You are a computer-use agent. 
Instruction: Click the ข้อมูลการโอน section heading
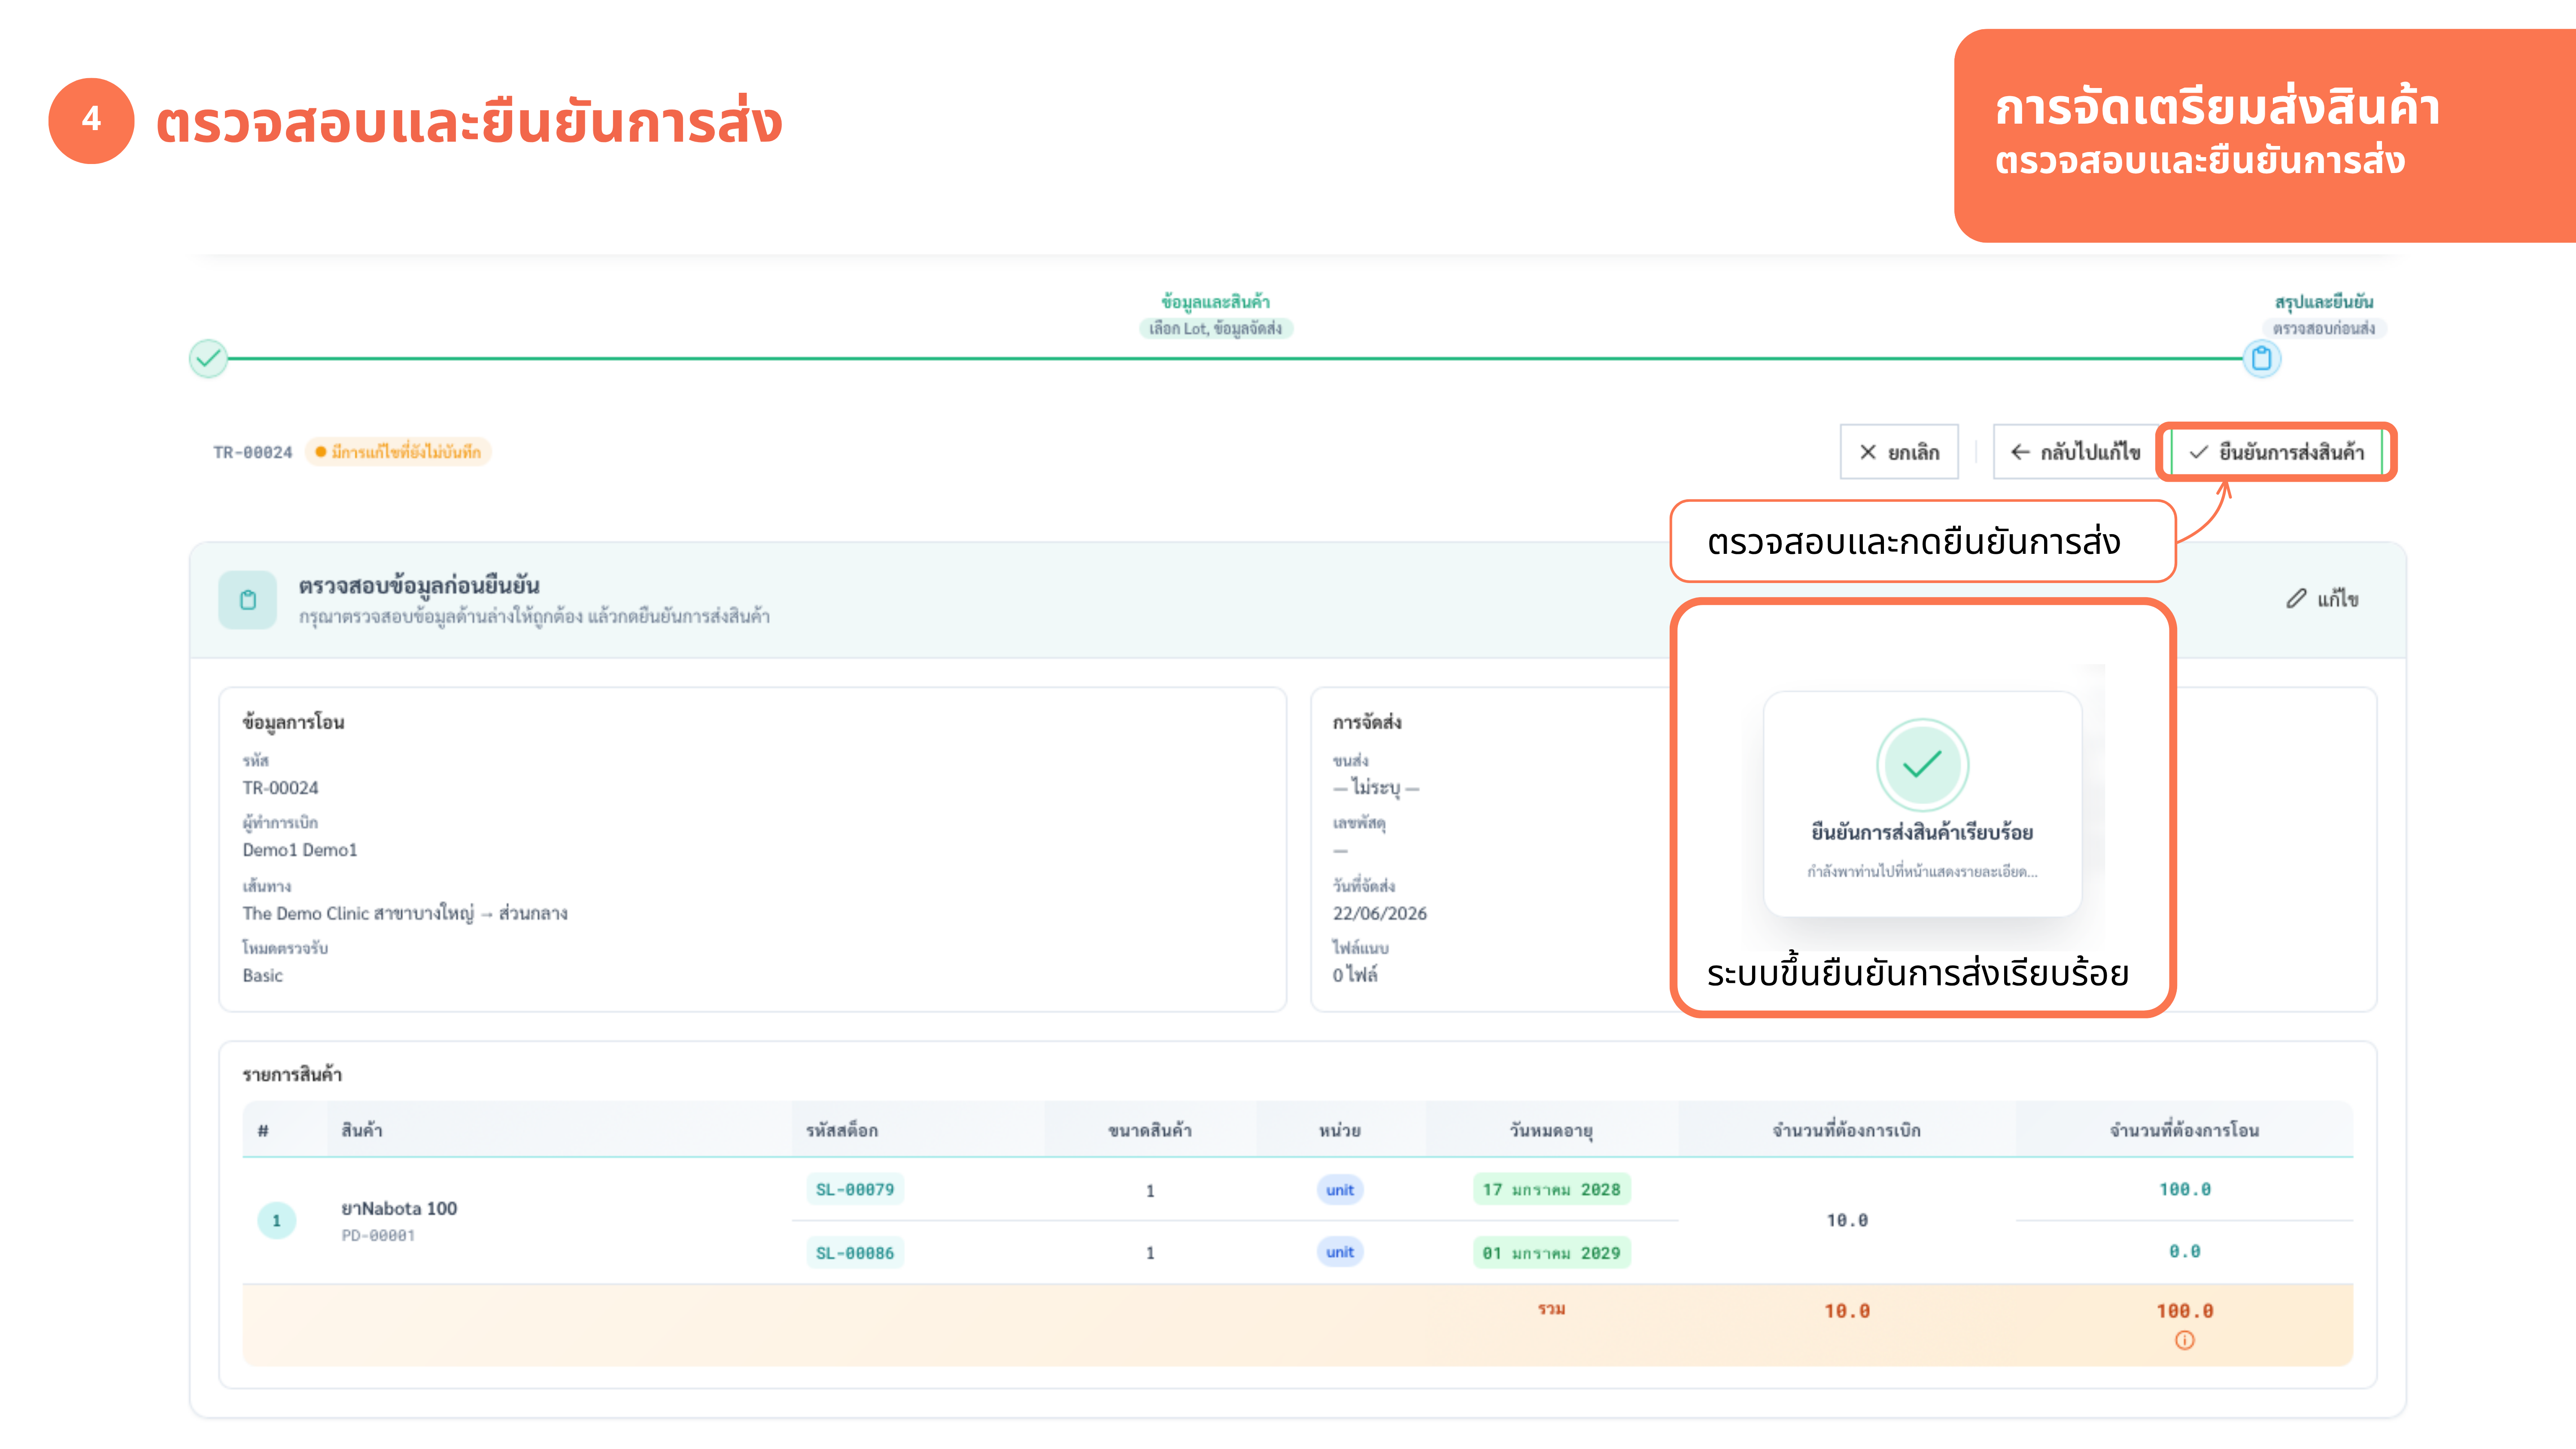(x=293, y=722)
